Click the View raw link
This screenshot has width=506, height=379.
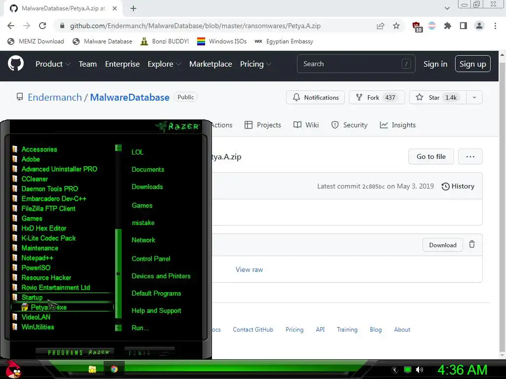click(249, 269)
